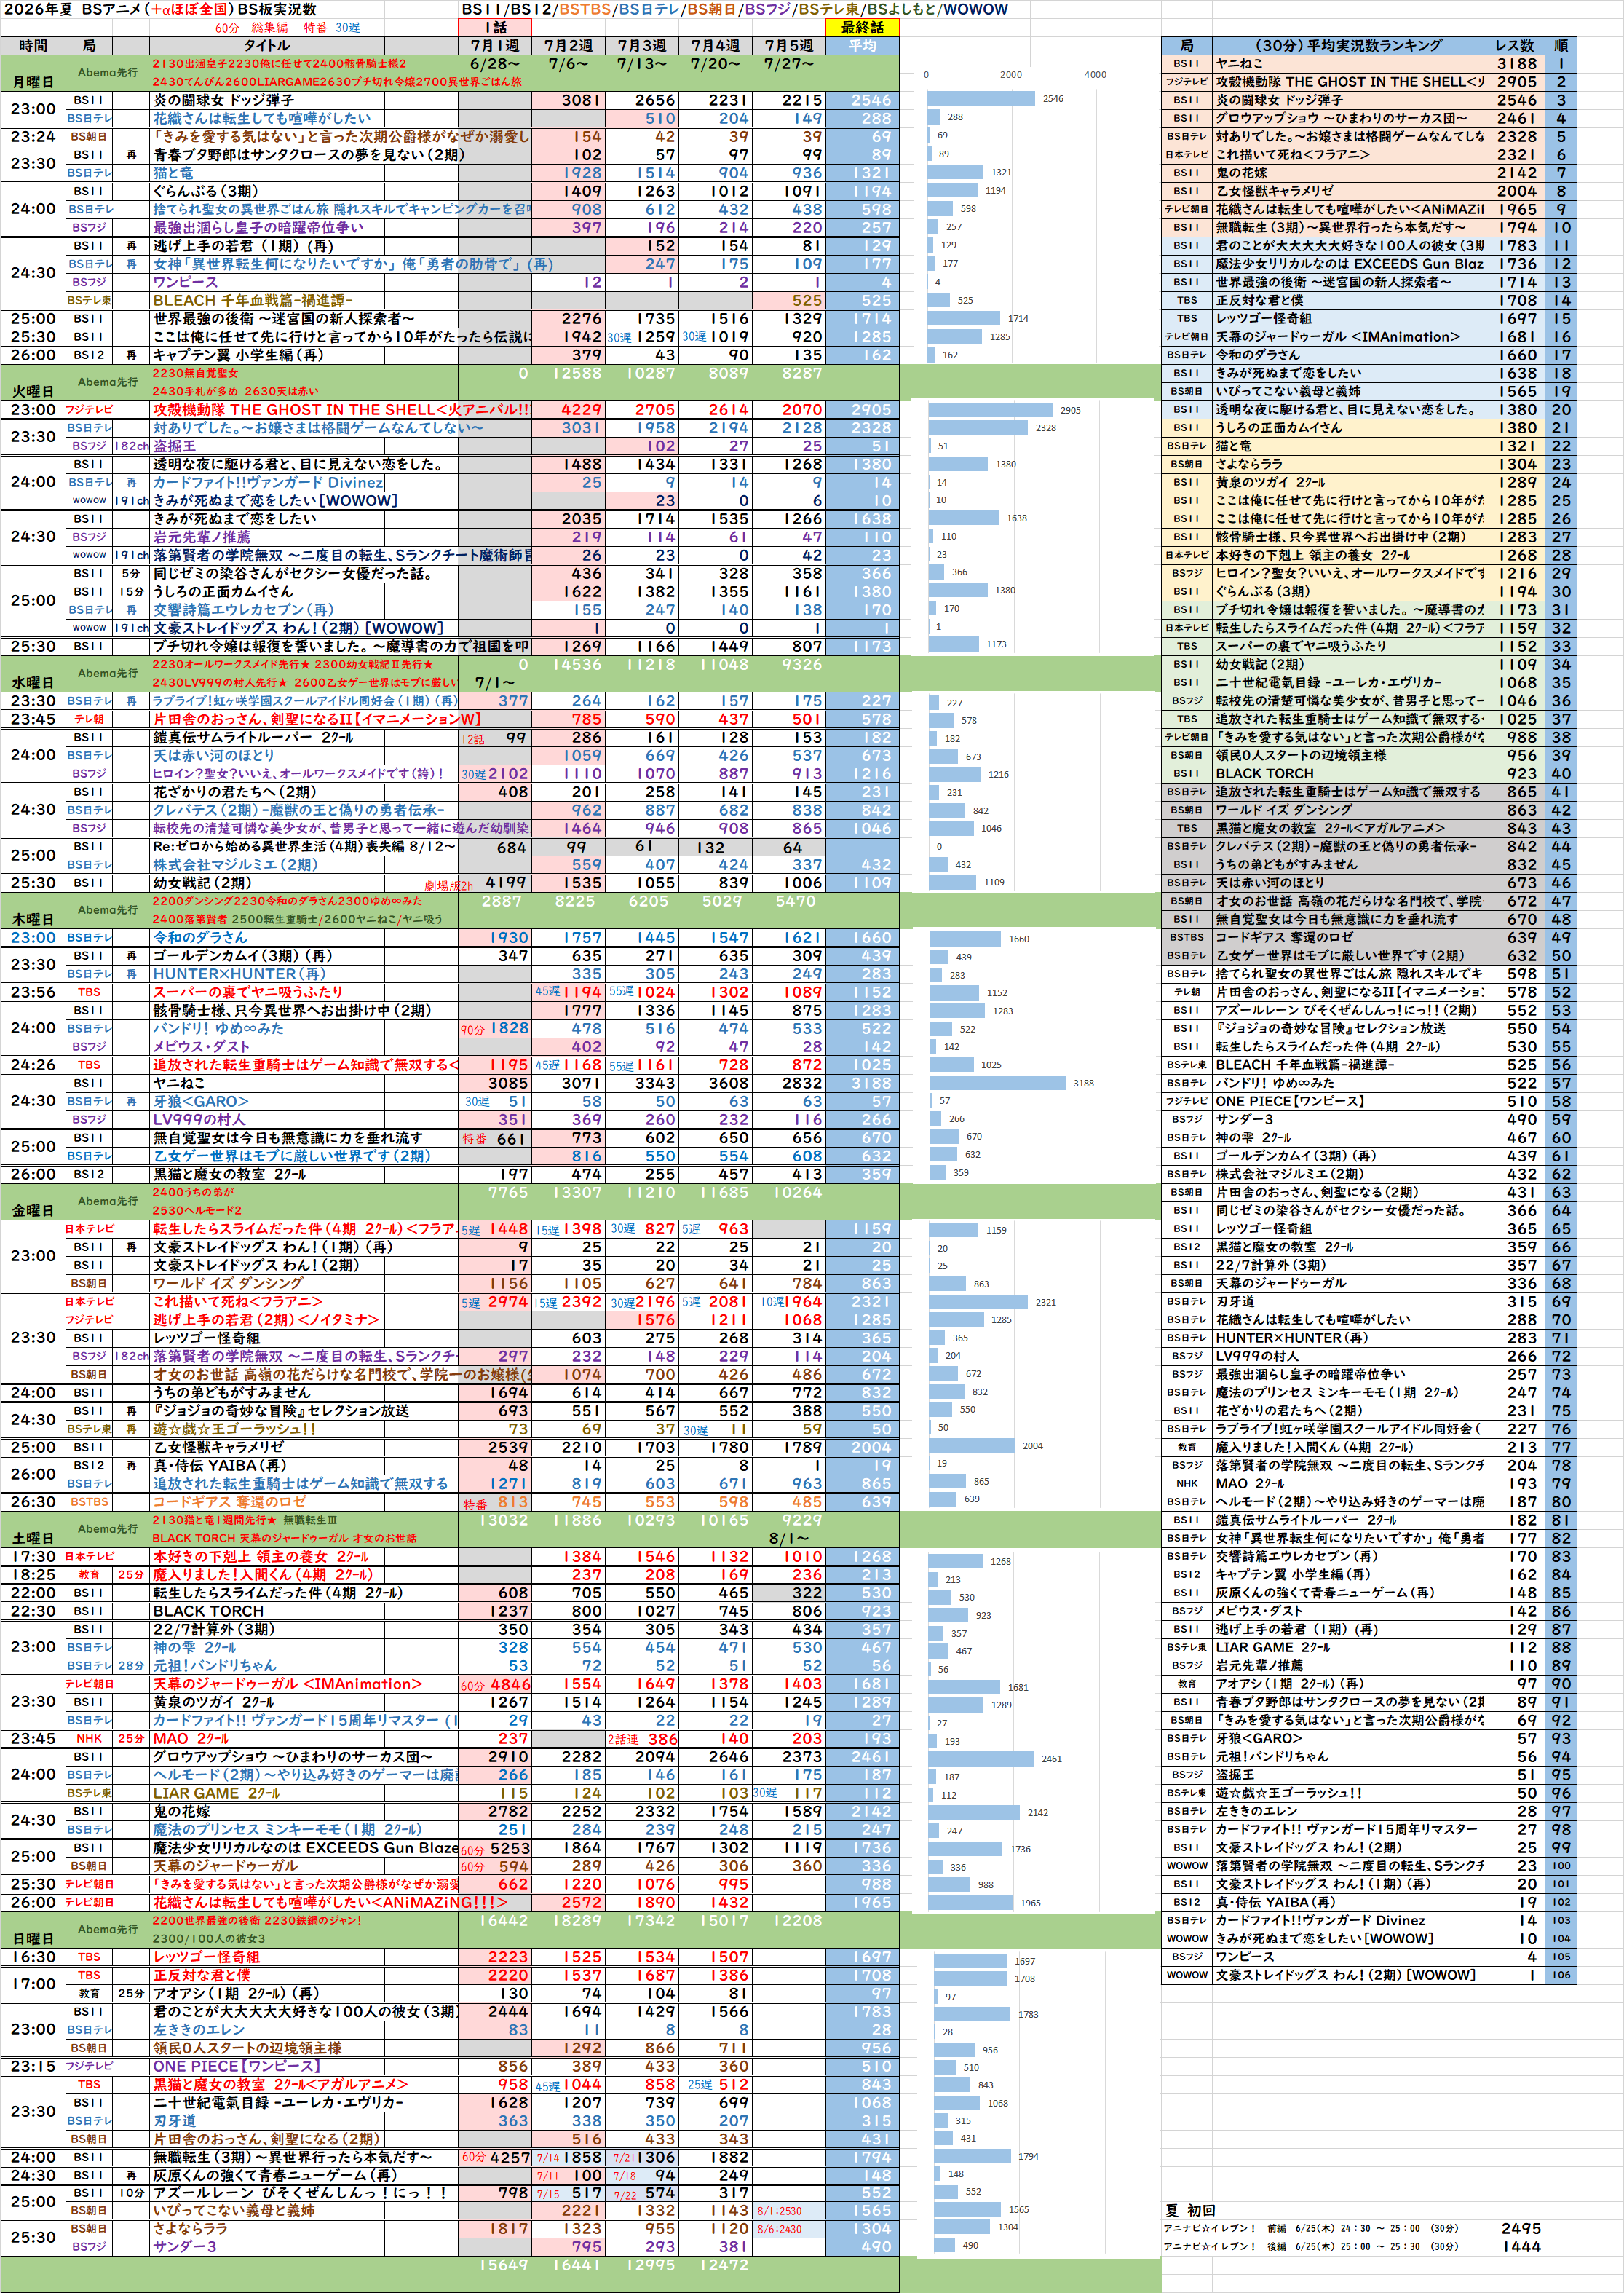Click コードギアス 奪還のロゼ title in Friday schedule
The height and width of the screenshot is (2293, 1624).
230,1501
